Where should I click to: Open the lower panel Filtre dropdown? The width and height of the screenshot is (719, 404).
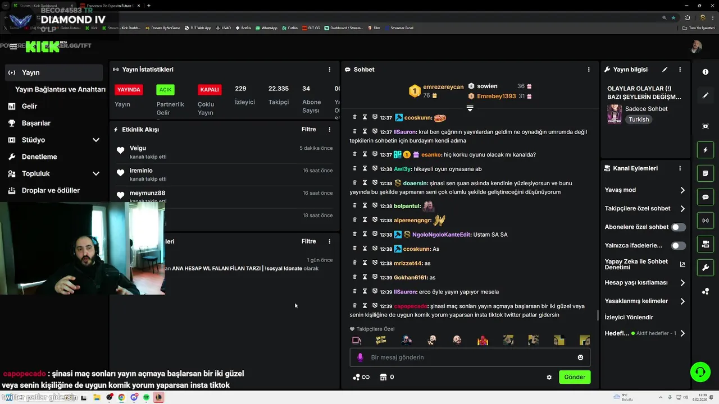tap(308, 241)
